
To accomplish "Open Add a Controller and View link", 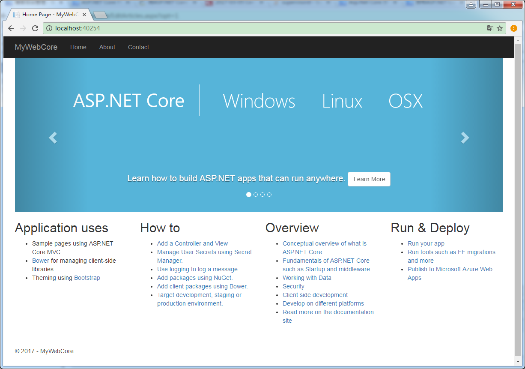I will [193, 243].
